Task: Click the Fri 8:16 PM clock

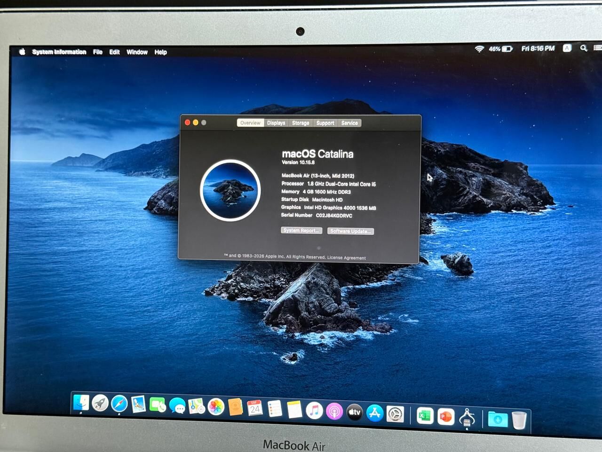Action: tap(538, 48)
